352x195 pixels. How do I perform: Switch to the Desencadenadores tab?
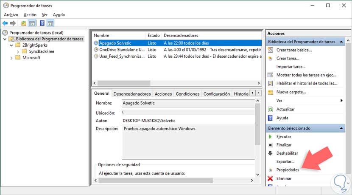[132, 94]
